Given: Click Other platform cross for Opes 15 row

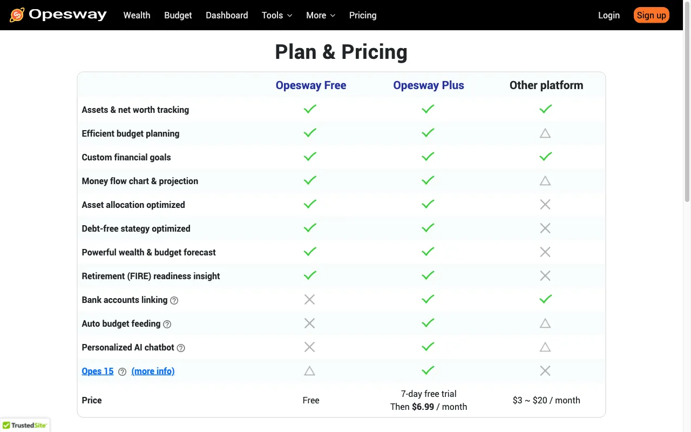Looking at the screenshot, I should pos(545,370).
